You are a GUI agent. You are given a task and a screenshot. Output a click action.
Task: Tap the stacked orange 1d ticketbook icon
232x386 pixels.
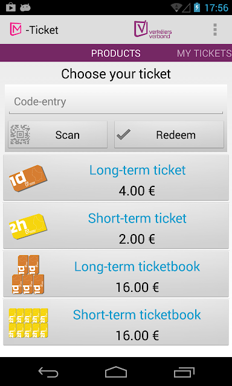pos(28,274)
